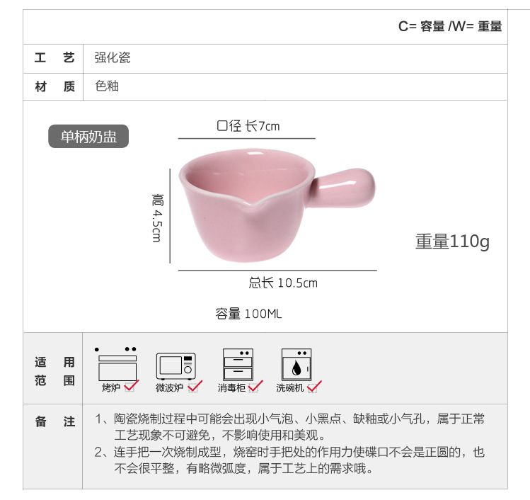Click the 高 4.5cm height label
This screenshot has width=530, height=500.
coord(157,218)
